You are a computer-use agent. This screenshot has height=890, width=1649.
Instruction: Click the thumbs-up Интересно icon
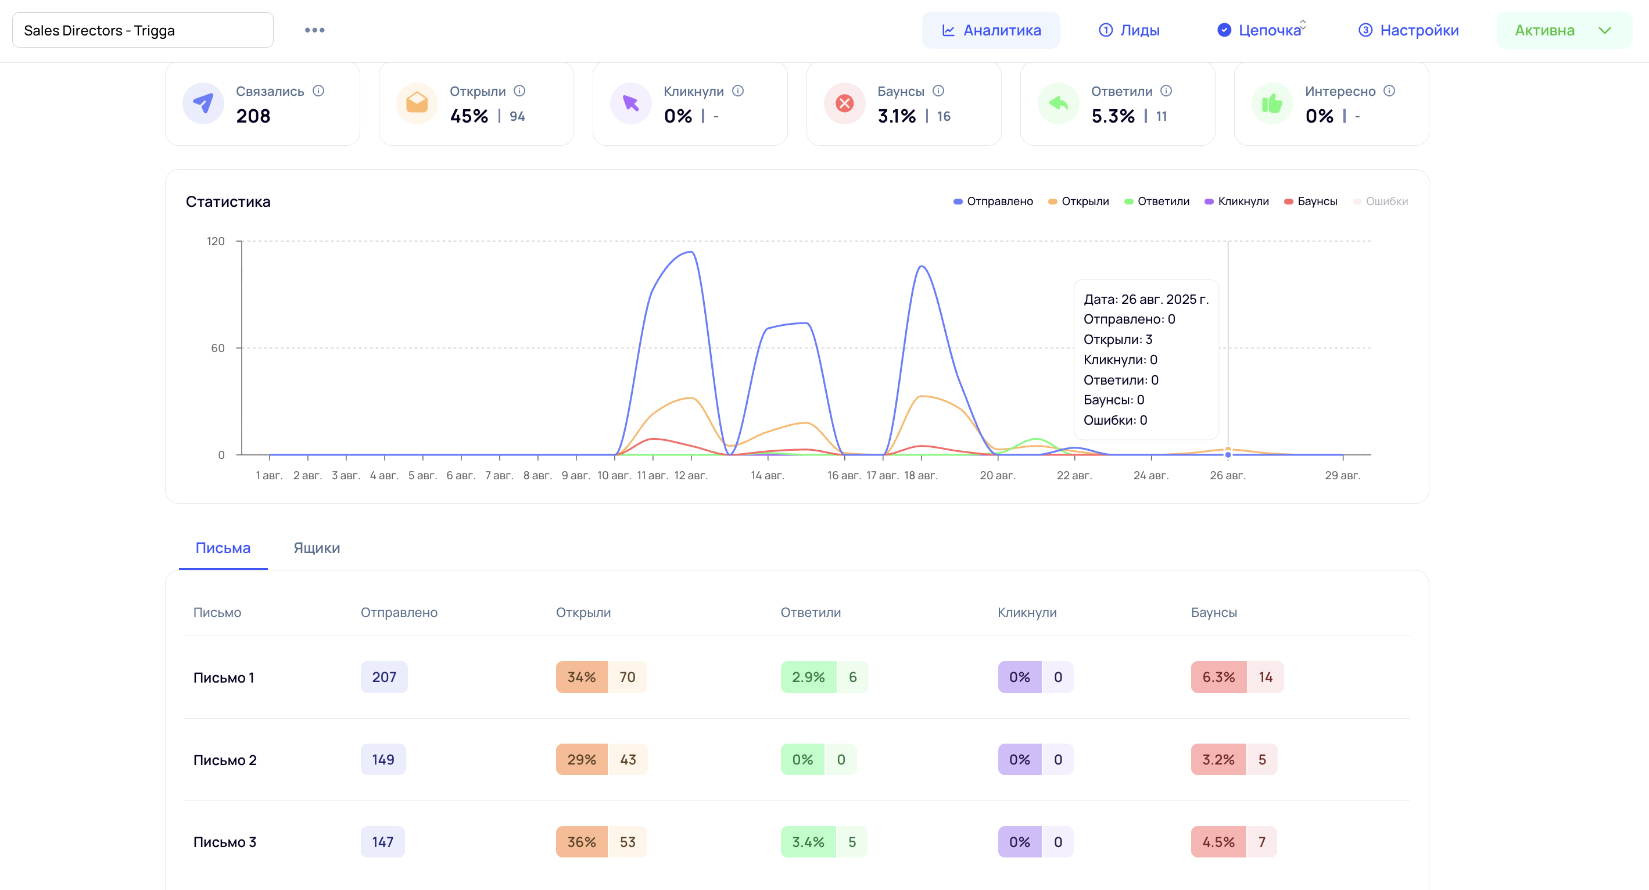pos(1271,103)
